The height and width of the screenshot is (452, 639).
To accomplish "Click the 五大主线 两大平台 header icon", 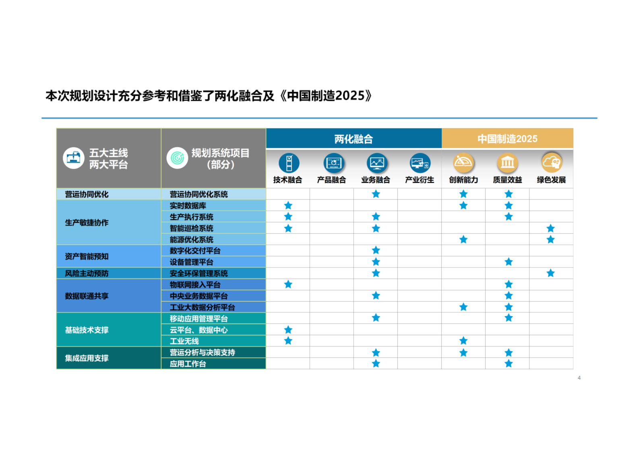I will coord(73,158).
